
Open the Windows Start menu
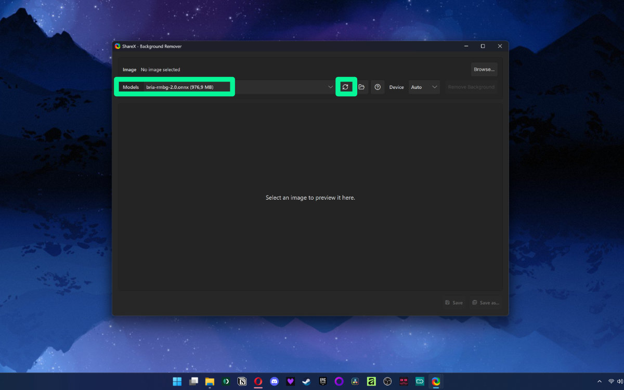[x=177, y=381]
